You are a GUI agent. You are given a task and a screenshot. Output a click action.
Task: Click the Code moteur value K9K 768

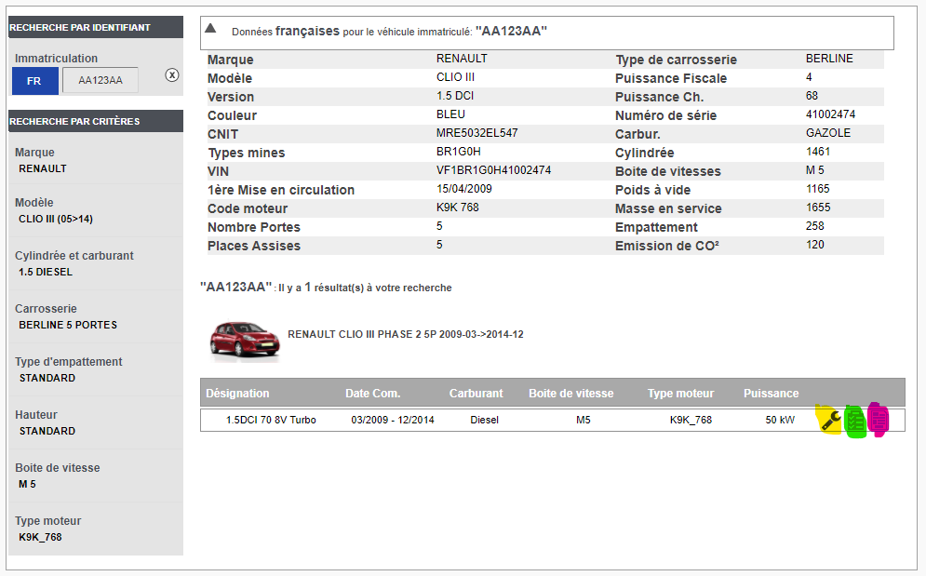point(458,208)
